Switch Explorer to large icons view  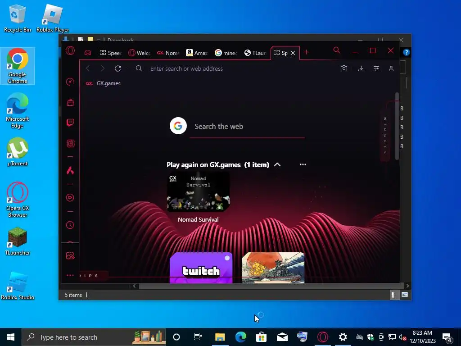click(x=405, y=295)
